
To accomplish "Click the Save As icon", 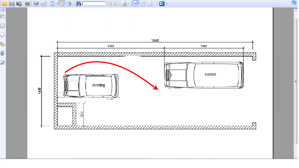I will 19,3.
